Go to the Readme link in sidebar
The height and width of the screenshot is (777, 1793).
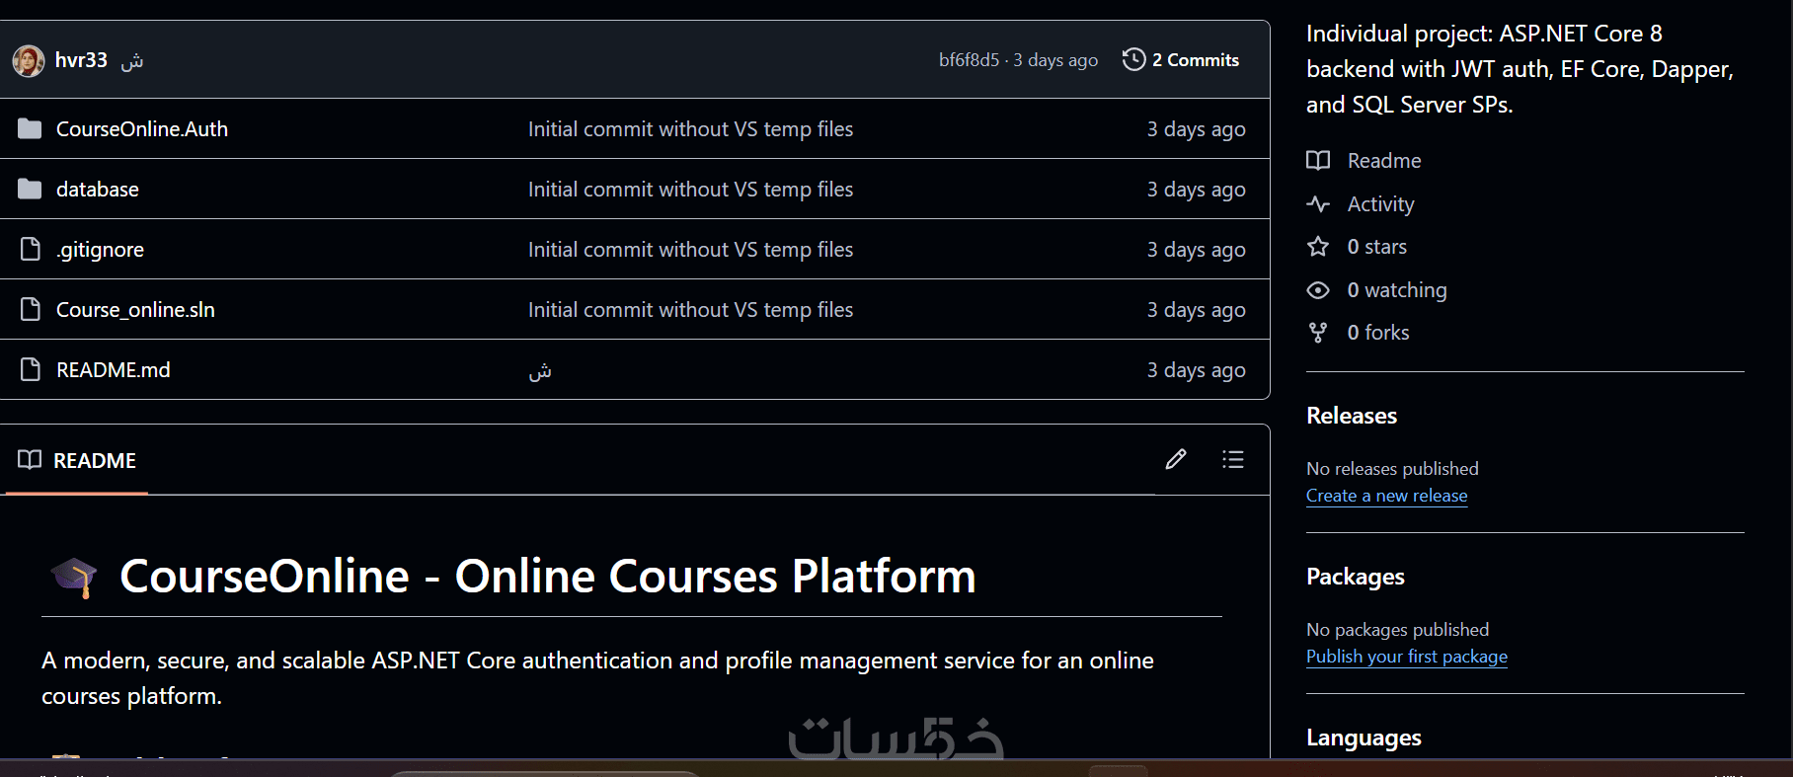(1384, 161)
